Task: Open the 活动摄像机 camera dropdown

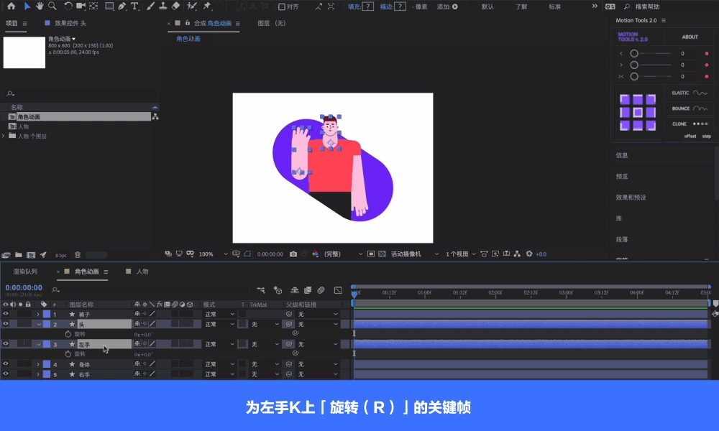Action: 410,252
